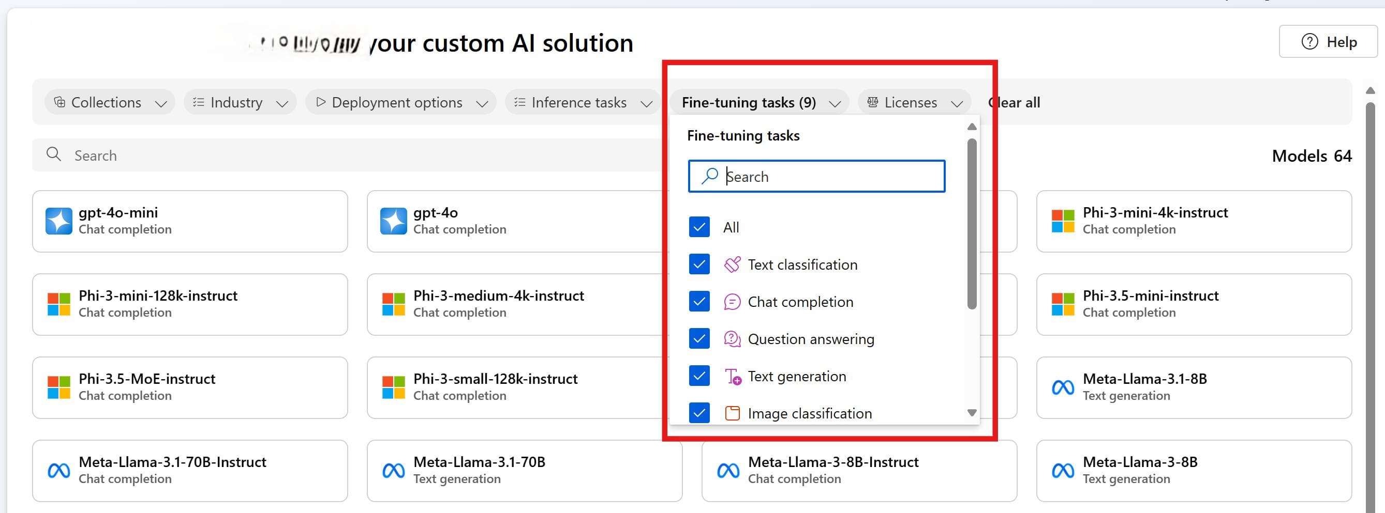Open Meta-Llama-3.1-70B-Instruct model card title

click(173, 462)
